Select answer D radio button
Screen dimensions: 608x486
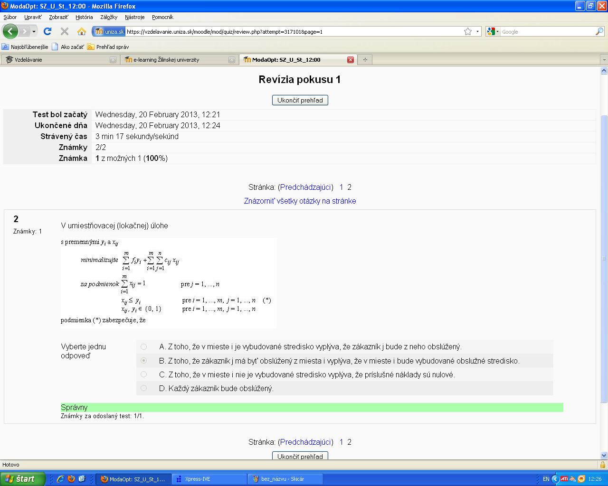144,388
